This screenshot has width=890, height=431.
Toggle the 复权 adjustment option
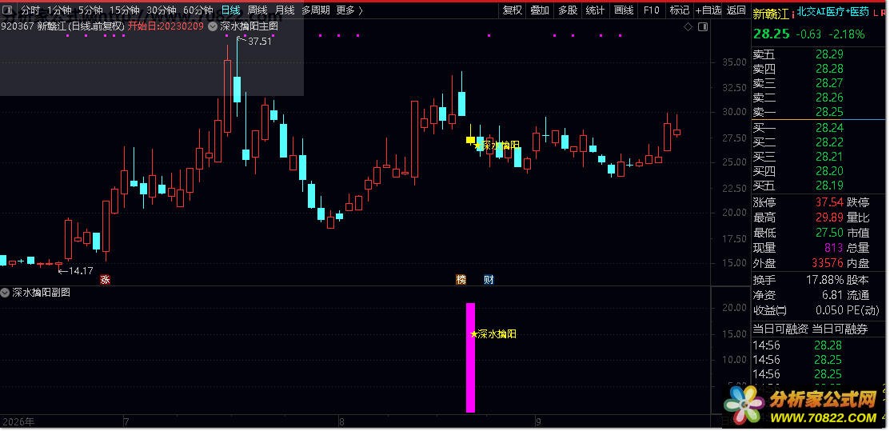pos(512,10)
